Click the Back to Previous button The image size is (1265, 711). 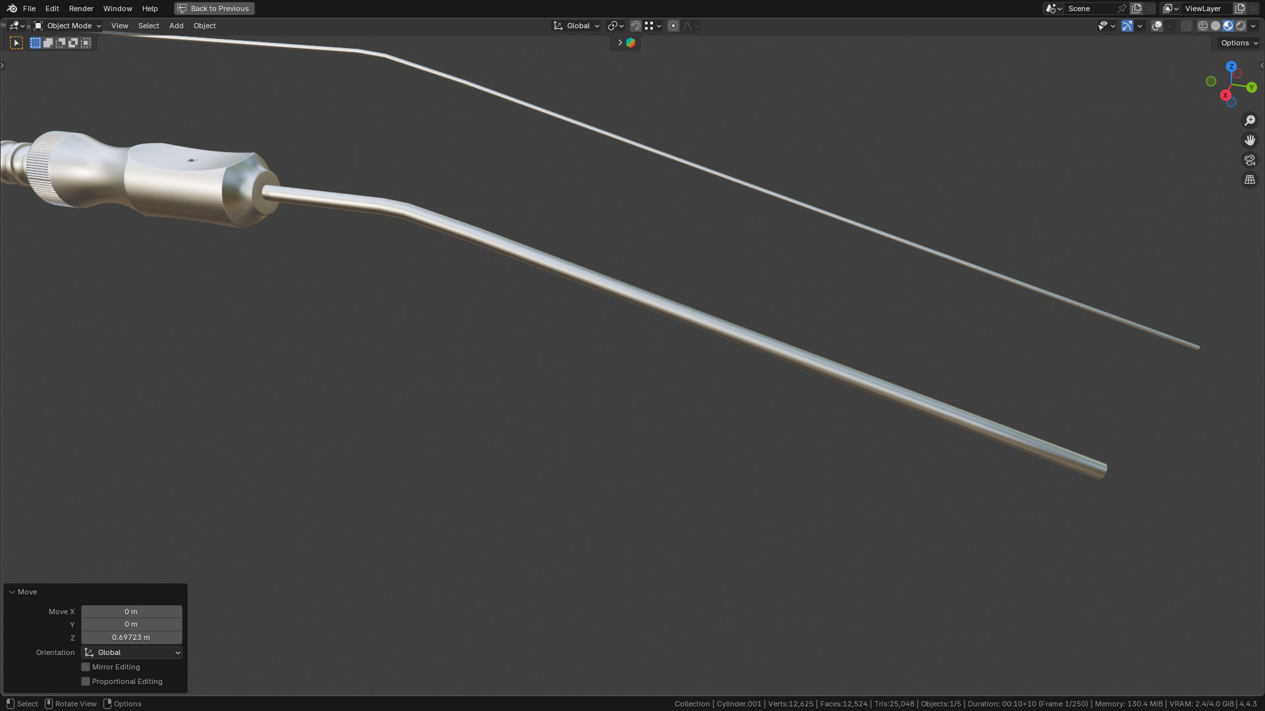tap(214, 9)
